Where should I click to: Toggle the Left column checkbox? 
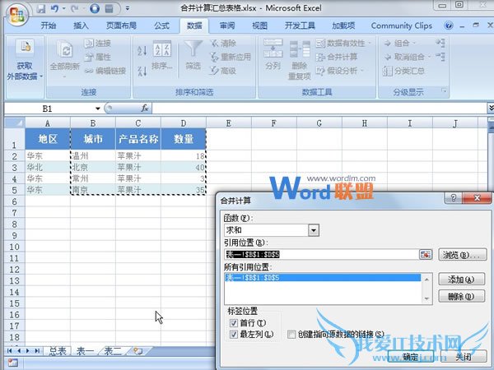click(234, 334)
